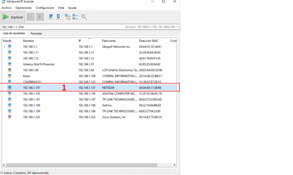The width and height of the screenshot is (293, 175).
Task: Click the pause scan toolbar button
Action: coord(30,17)
